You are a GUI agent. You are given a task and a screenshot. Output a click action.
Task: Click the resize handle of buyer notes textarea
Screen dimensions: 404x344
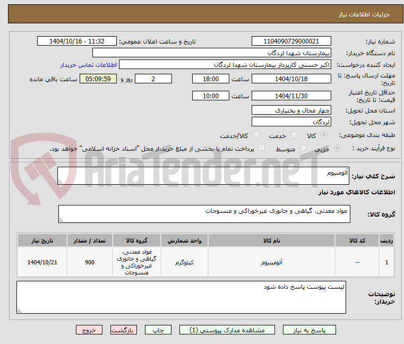point(19,311)
